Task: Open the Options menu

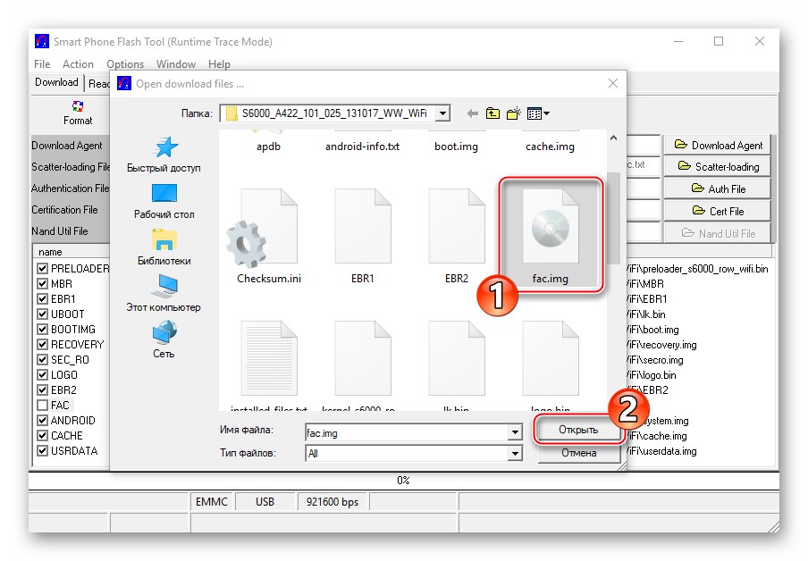Action: [x=125, y=63]
